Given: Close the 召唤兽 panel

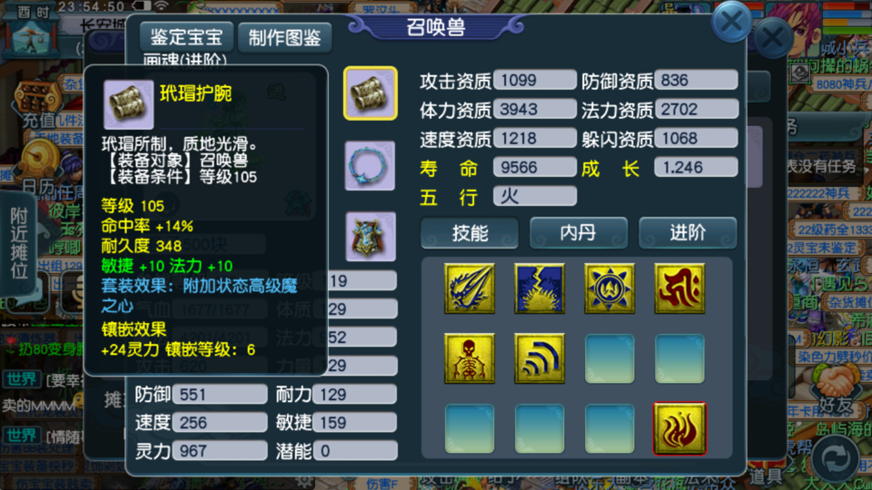Looking at the screenshot, I should click(732, 22).
